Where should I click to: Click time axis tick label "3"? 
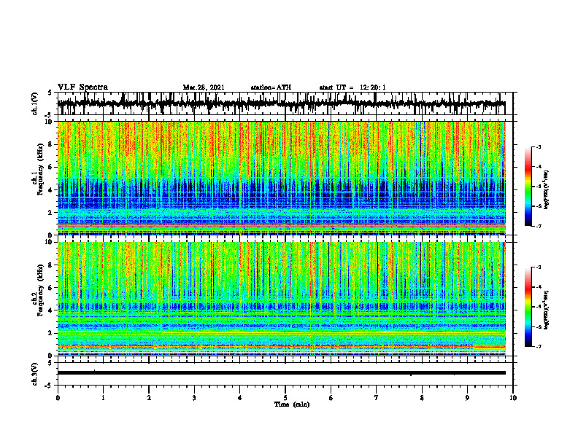[194, 398]
